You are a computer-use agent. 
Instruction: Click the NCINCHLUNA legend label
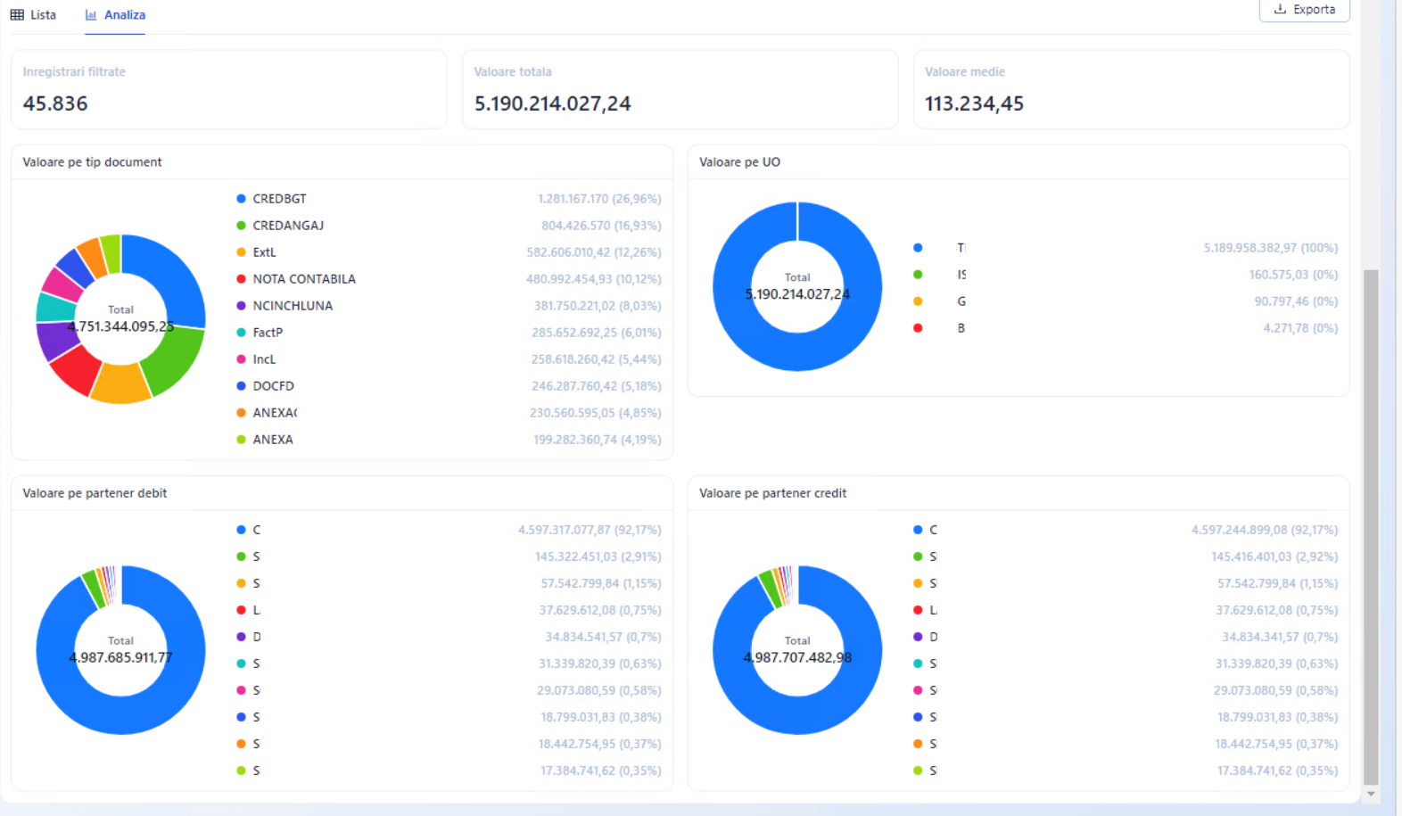point(293,306)
